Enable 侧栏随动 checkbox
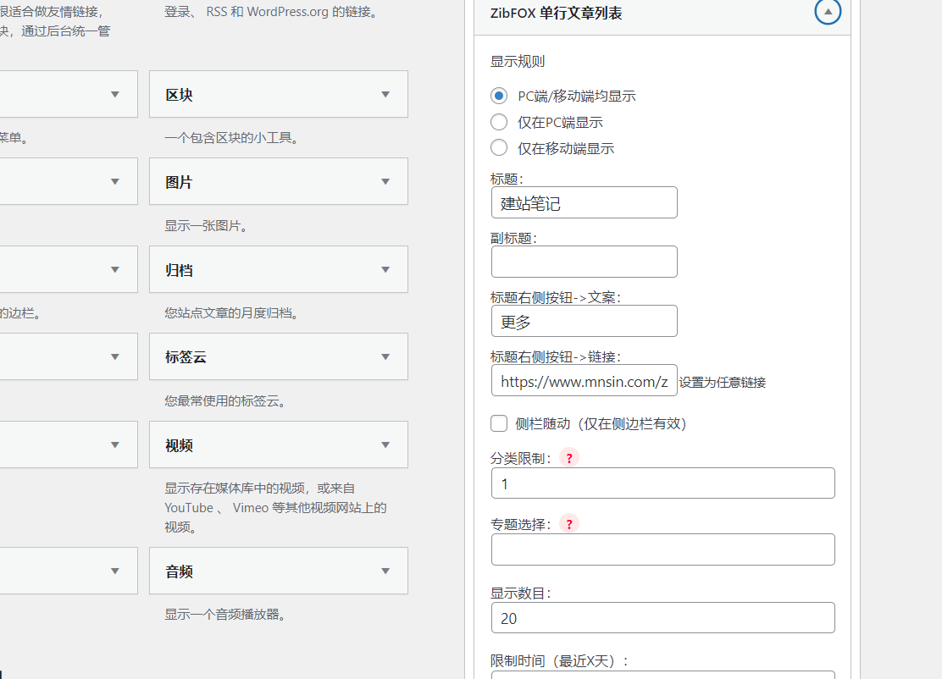Screen dimensions: 942x679 tap(499, 423)
